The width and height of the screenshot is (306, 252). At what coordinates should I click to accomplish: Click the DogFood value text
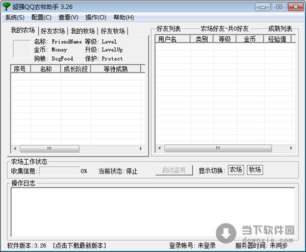pos(62,59)
